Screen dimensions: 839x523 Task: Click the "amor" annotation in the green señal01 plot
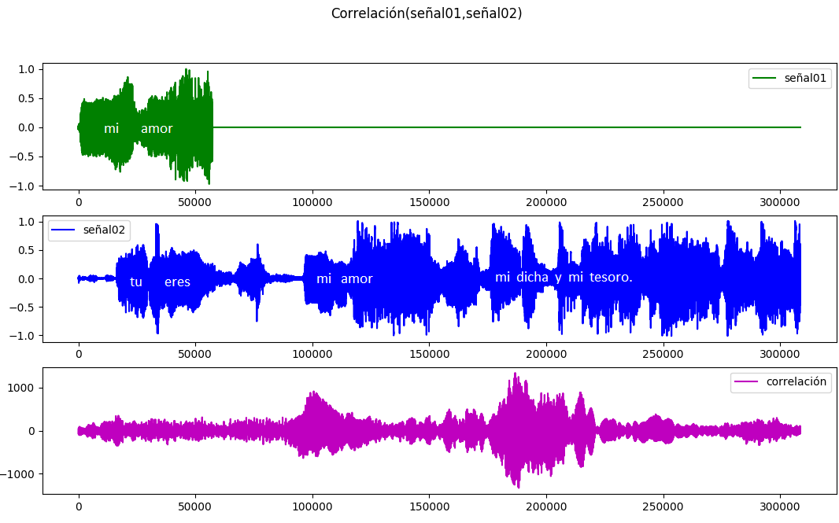pos(157,129)
